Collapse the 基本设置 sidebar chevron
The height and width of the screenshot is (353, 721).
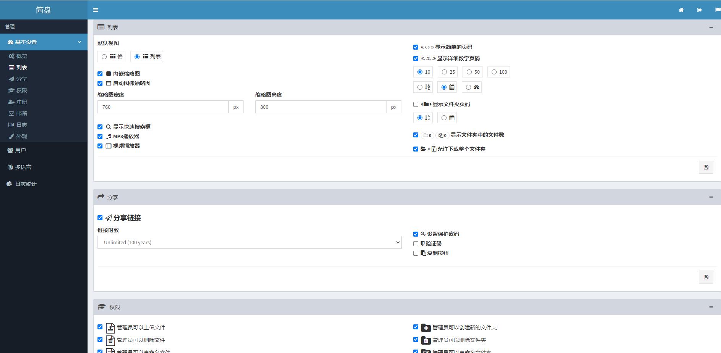click(80, 42)
